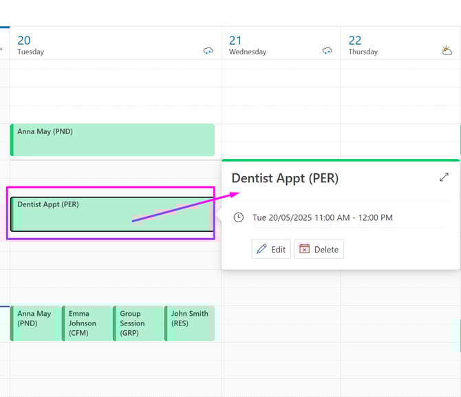This screenshot has height=397, width=461.
Task: Open the narrow Anna May (PND) event beside Emma Johnson
Action: pos(36,323)
